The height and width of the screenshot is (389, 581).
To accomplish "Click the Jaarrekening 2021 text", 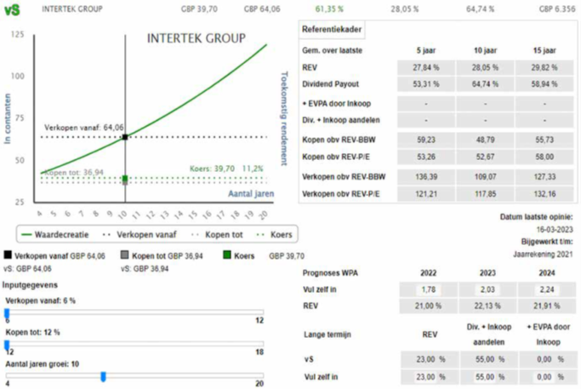I will pos(543,255).
